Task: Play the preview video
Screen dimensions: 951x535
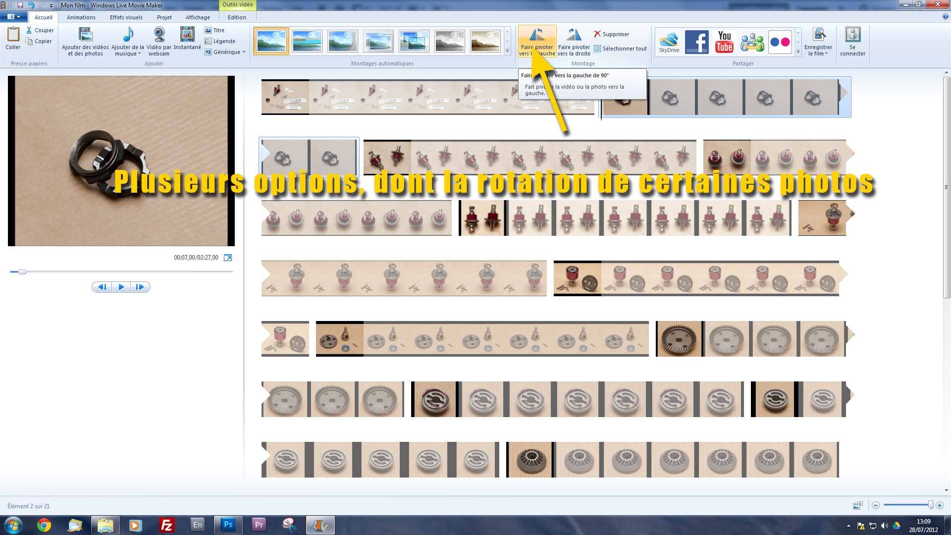Action: coord(121,287)
